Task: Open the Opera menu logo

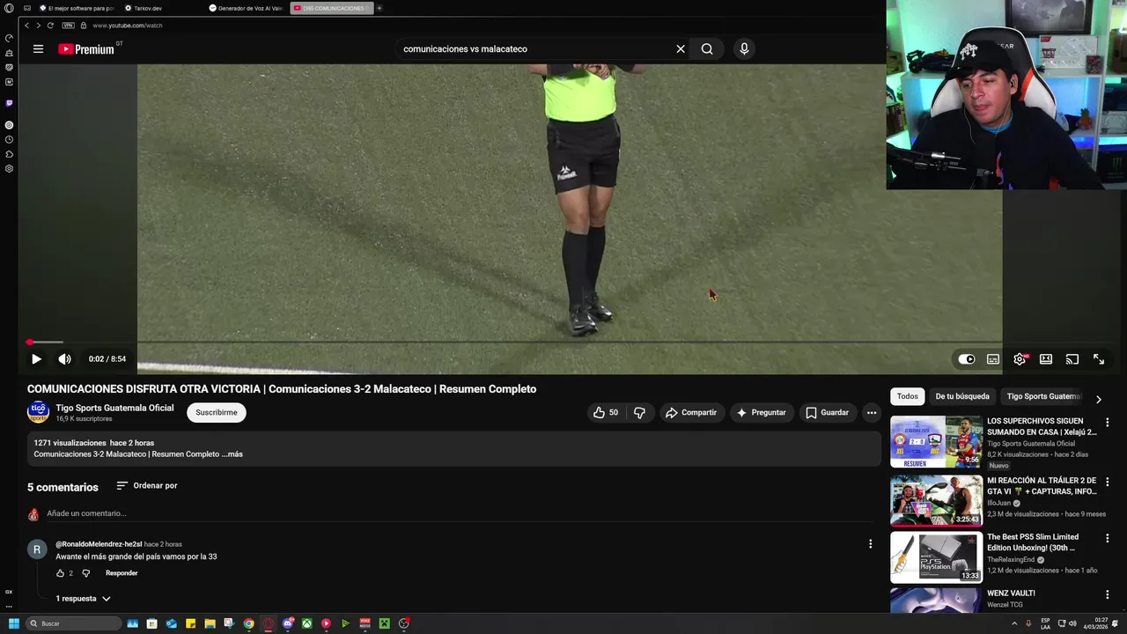Action: (9, 8)
